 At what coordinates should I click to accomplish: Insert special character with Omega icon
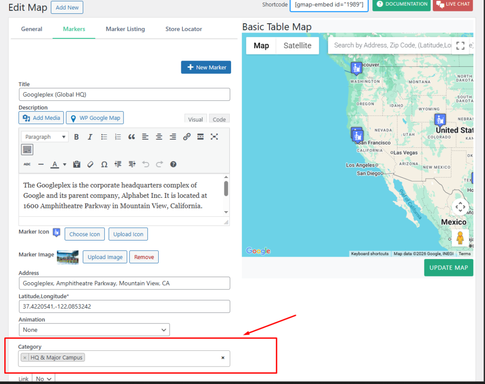(x=104, y=164)
